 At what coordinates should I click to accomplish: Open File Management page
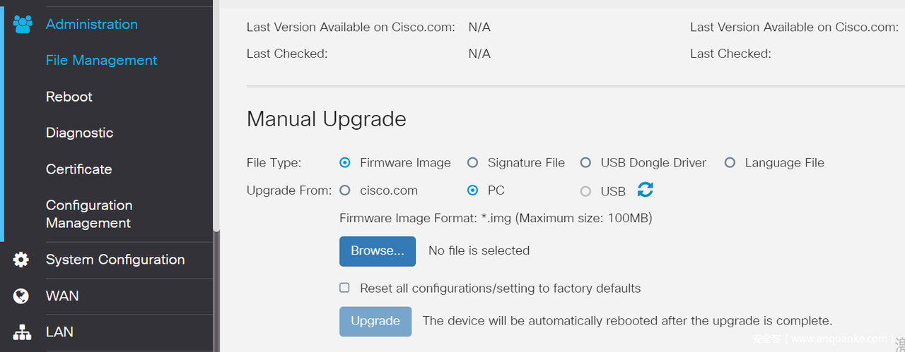(101, 61)
